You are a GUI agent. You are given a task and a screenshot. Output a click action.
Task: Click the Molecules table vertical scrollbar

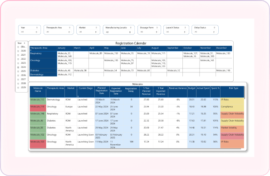(x=244, y=92)
